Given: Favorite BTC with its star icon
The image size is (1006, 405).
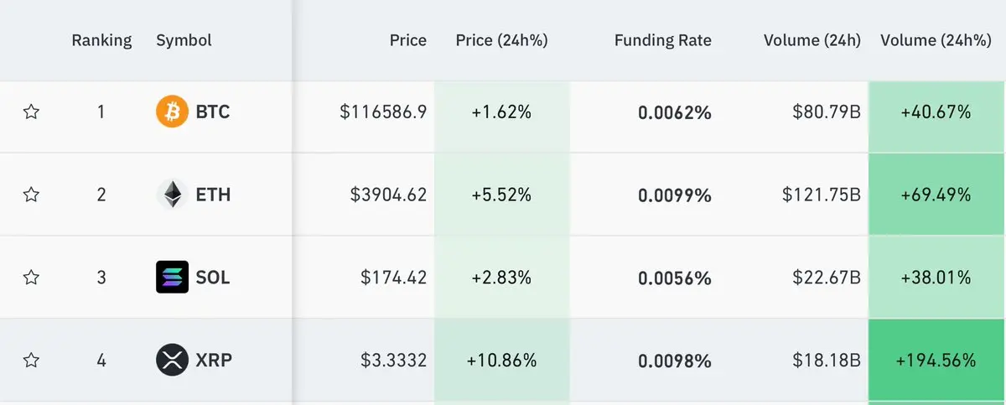Looking at the screenshot, I should click(x=31, y=112).
